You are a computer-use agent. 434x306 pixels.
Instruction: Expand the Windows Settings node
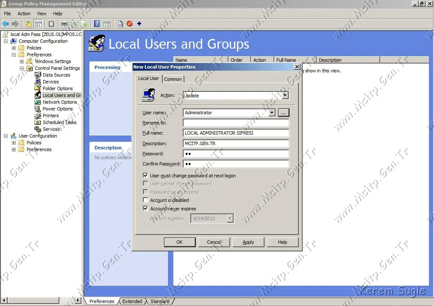(22, 61)
